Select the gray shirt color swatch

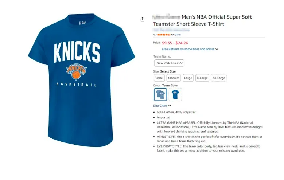[x=160, y=94]
